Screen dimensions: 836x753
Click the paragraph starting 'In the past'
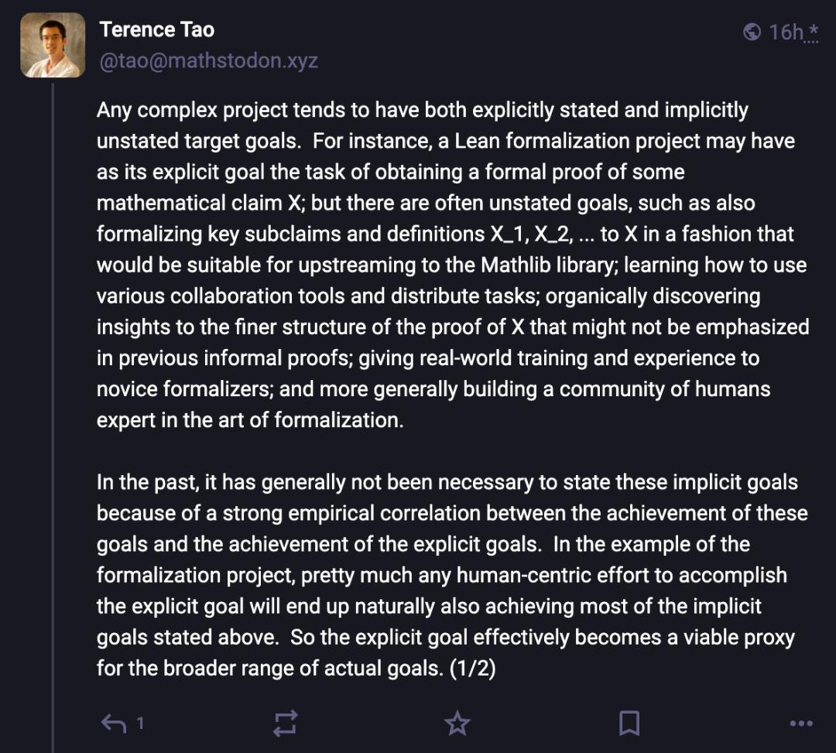click(449, 574)
